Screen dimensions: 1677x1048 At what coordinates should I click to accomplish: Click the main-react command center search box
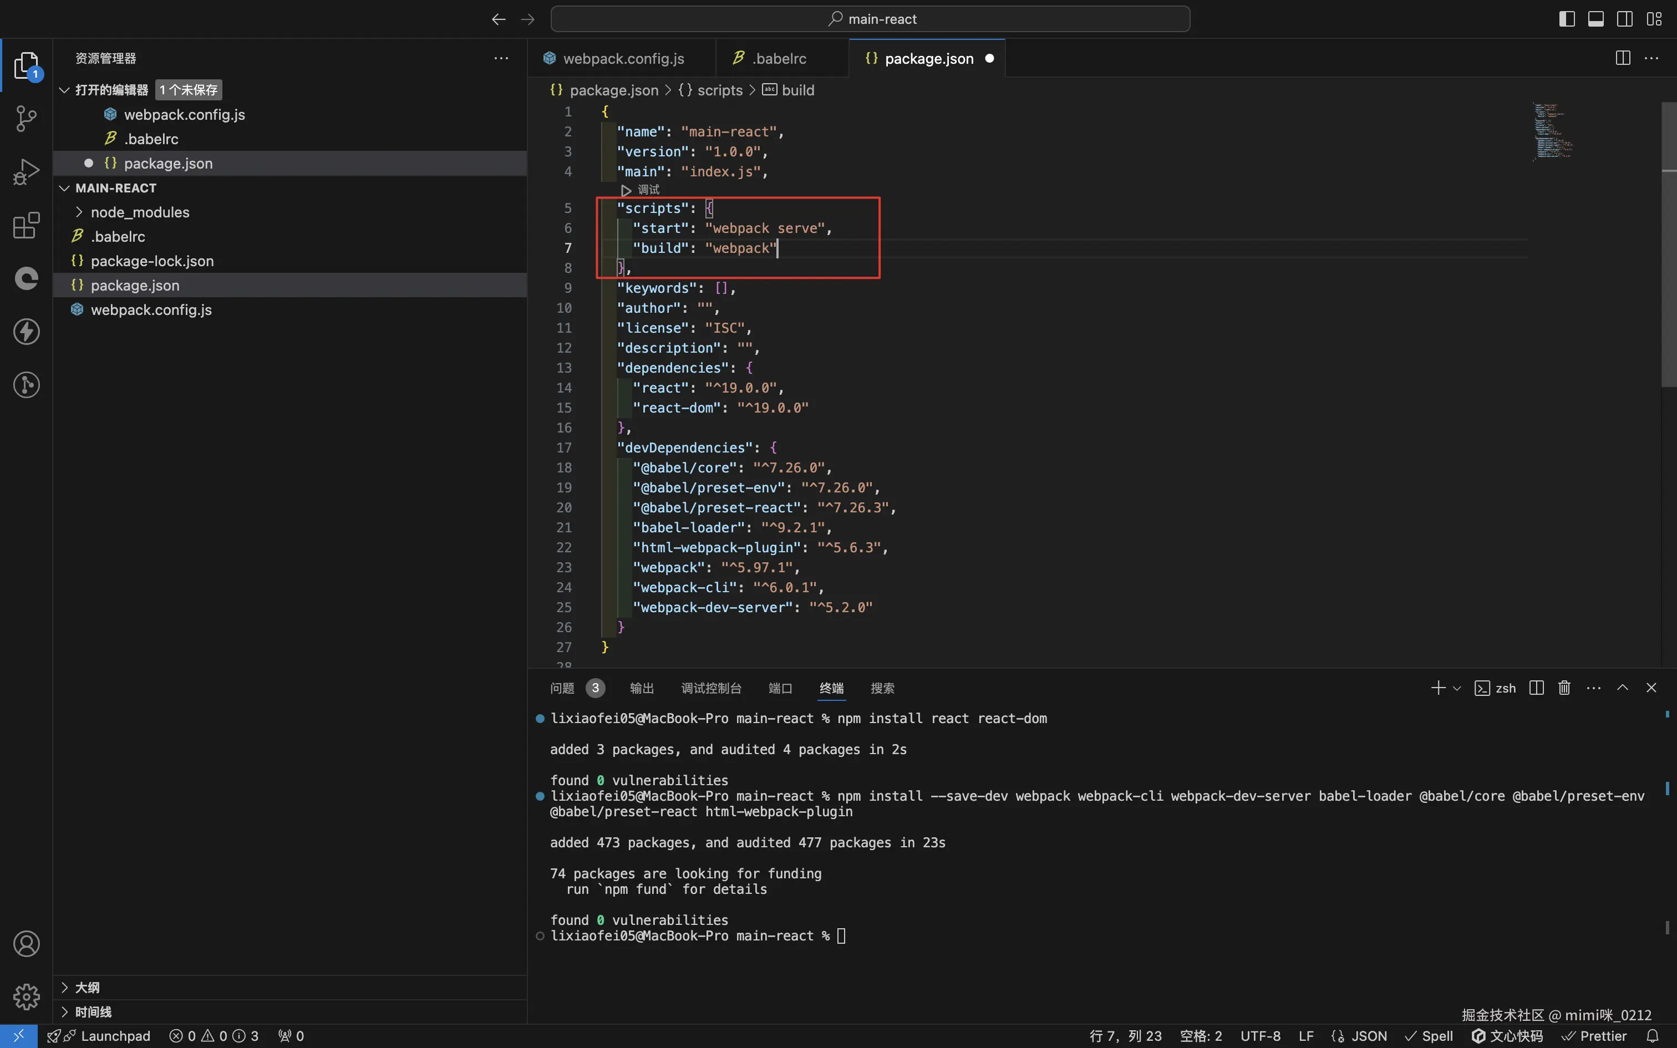pos(870,19)
